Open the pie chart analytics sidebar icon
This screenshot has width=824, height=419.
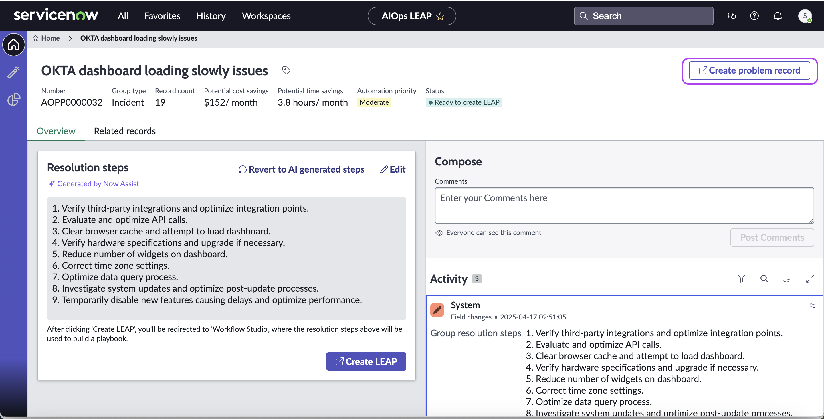(14, 100)
